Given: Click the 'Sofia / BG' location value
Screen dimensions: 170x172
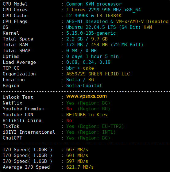Looking at the screenshot, I should pos(80,80).
